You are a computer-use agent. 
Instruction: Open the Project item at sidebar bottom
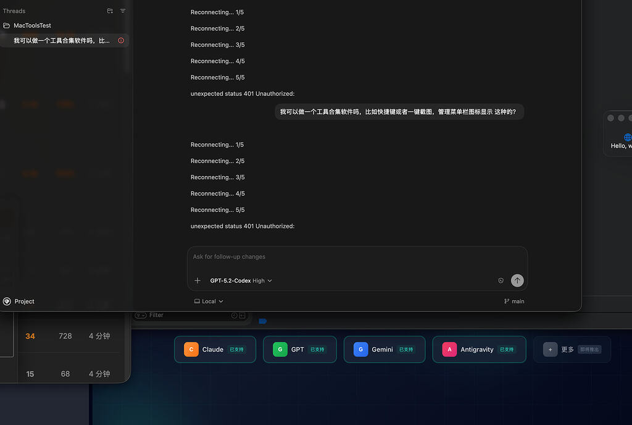(x=19, y=301)
